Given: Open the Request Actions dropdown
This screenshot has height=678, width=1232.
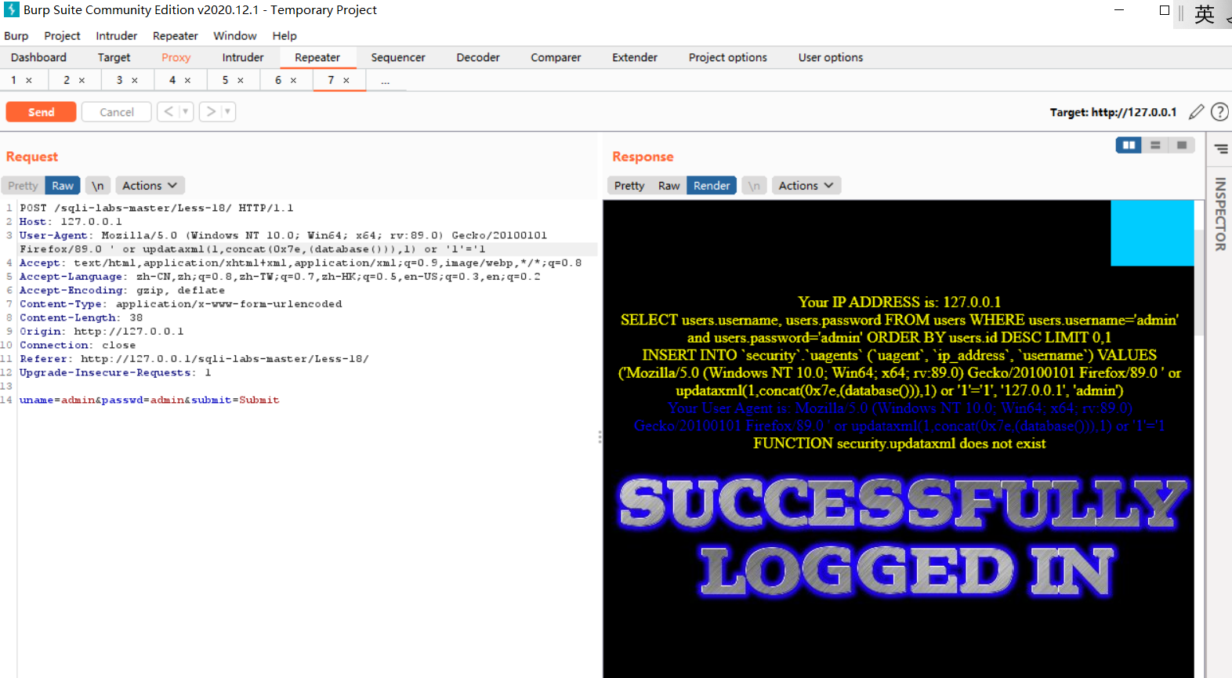Looking at the screenshot, I should (150, 186).
